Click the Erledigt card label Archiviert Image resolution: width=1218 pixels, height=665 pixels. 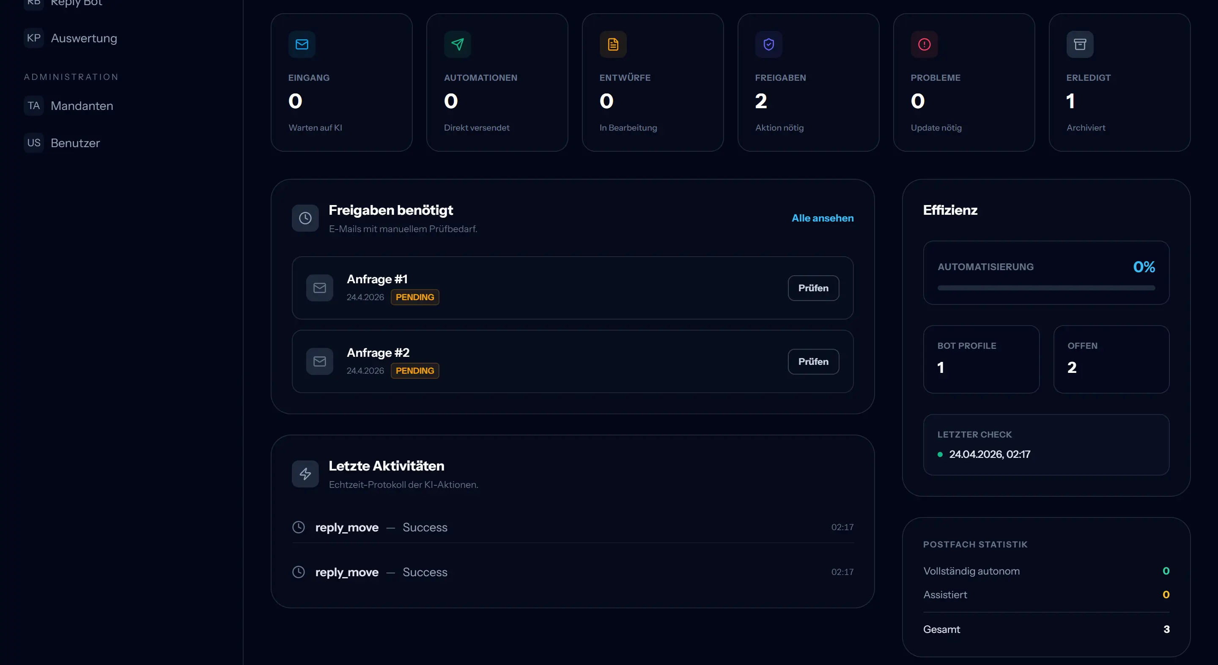tap(1086, 128)
